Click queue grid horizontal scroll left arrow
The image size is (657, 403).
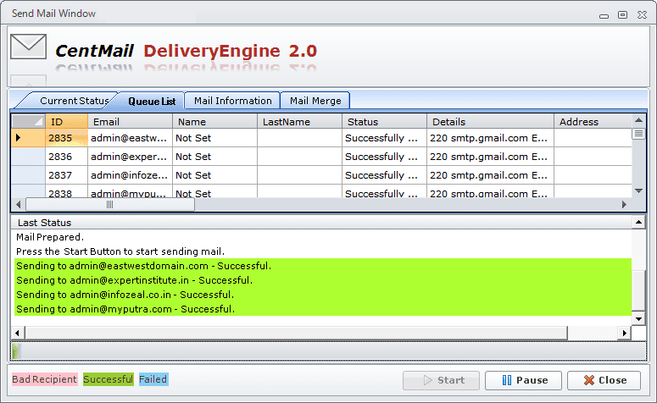click(x=18, y=205)
